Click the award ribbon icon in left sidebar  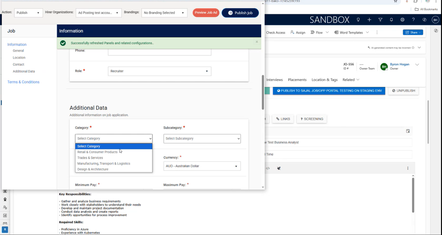[x=5, y=200]
